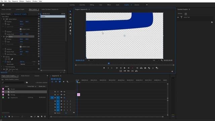
Task: Open timeline display settings wrench
Action: tap(68, 82)
